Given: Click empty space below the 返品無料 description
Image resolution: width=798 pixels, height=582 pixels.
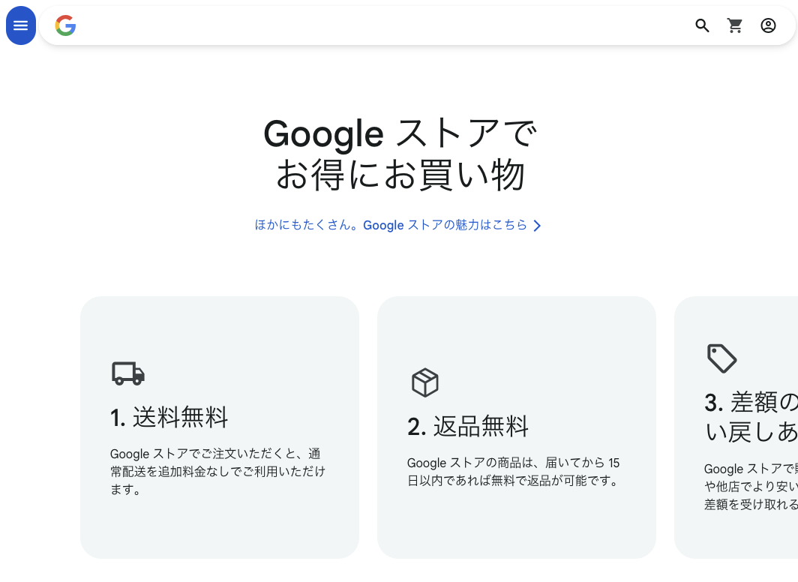Looking at the screenshot, I should (516, 525).
